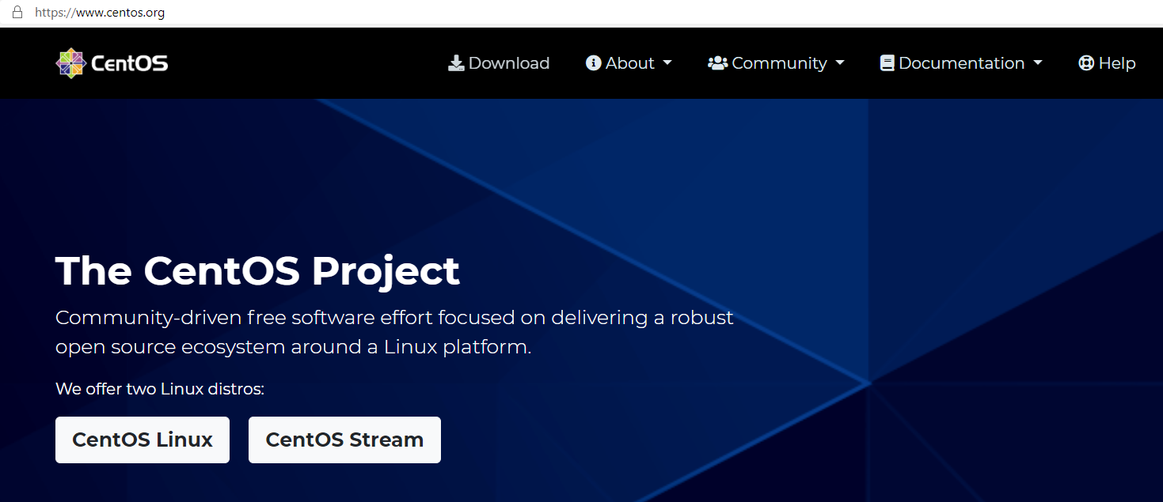Click The CentOS Project heading
Screen dimensions: 1163x502
(257, 270)
